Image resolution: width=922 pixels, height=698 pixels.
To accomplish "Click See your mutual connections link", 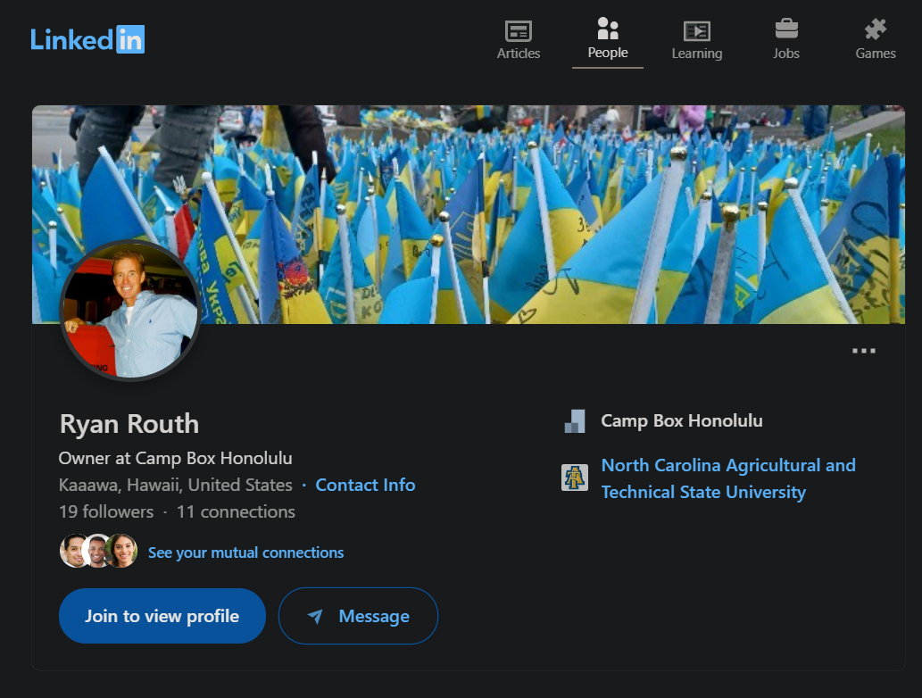I will pyautogui.click(x=245, y=553).
